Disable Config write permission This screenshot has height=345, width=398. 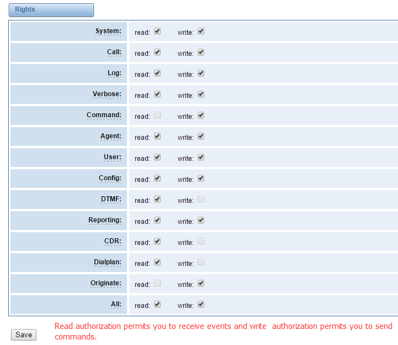201,178
